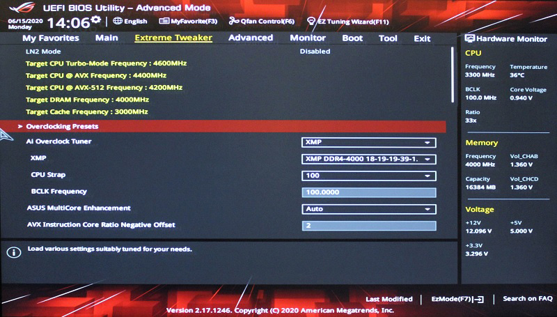Click the BCLK 100.0 MHz value in the monitor
The image size is (557, 317).
(480, 98)
